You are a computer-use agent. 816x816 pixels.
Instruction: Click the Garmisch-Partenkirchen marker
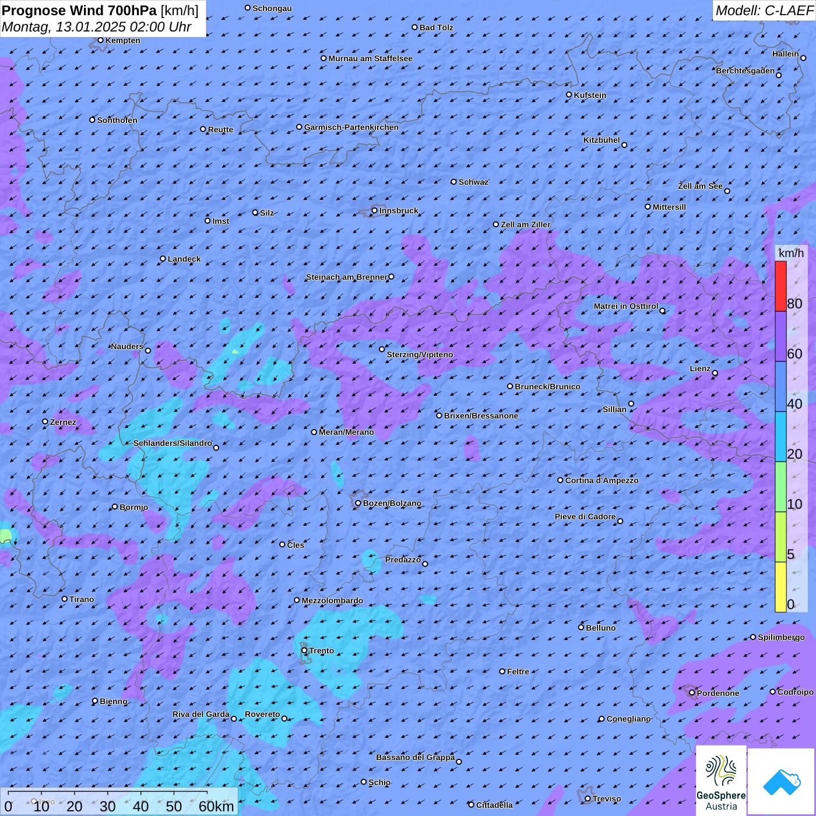[x=300, y=127]
